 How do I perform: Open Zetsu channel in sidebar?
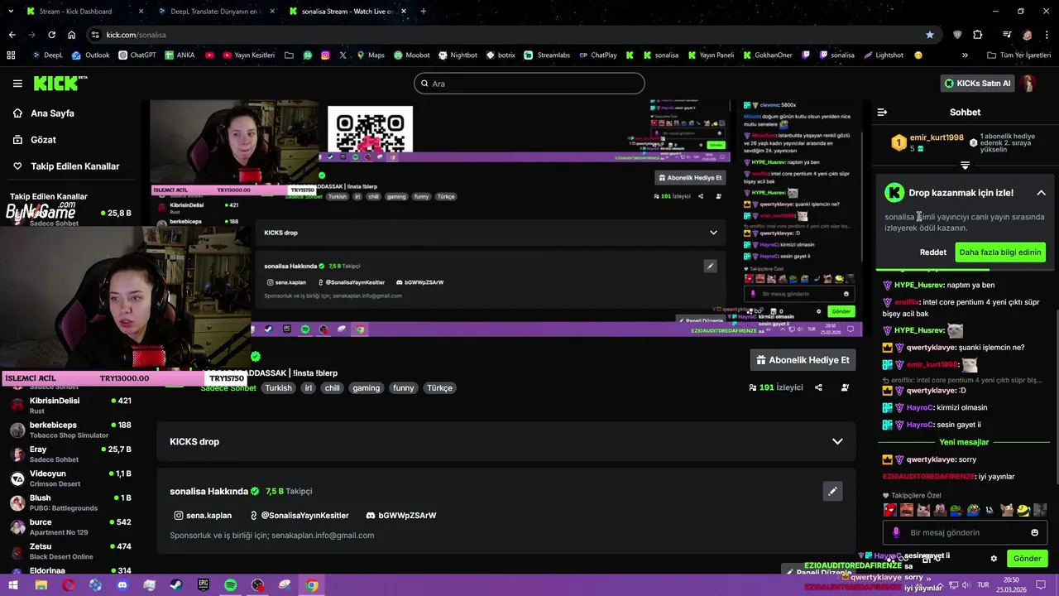[70, 551]
